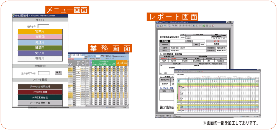Select the yellow 営業用 menu button
277x130 pixels.
[40, 31]
